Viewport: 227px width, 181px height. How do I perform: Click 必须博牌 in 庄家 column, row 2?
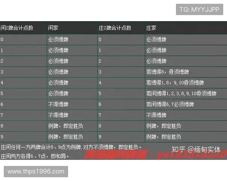pyautogui.click(x=156, y=61)
